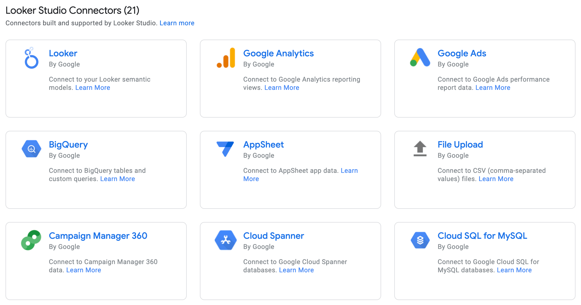Open Learn More for Google Ads

[x=493, y=88]
